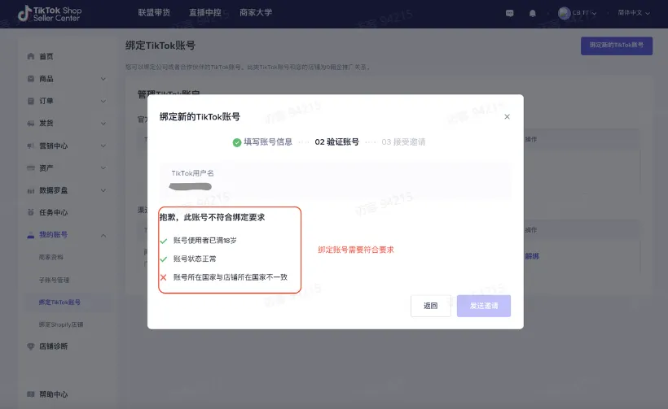Open notifications bell icon
Image resolution: width=668 pixels, height=409 pixels.
[x=533, y=13]
